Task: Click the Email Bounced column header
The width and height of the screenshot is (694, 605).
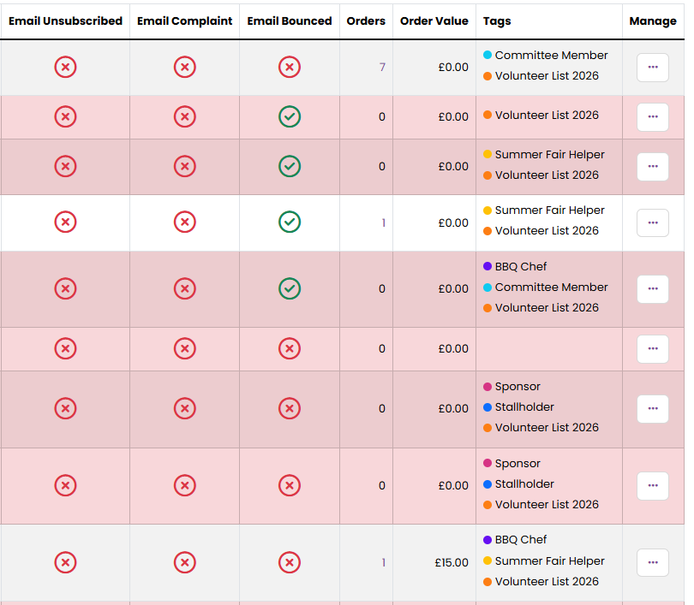Action: [290, 21]
